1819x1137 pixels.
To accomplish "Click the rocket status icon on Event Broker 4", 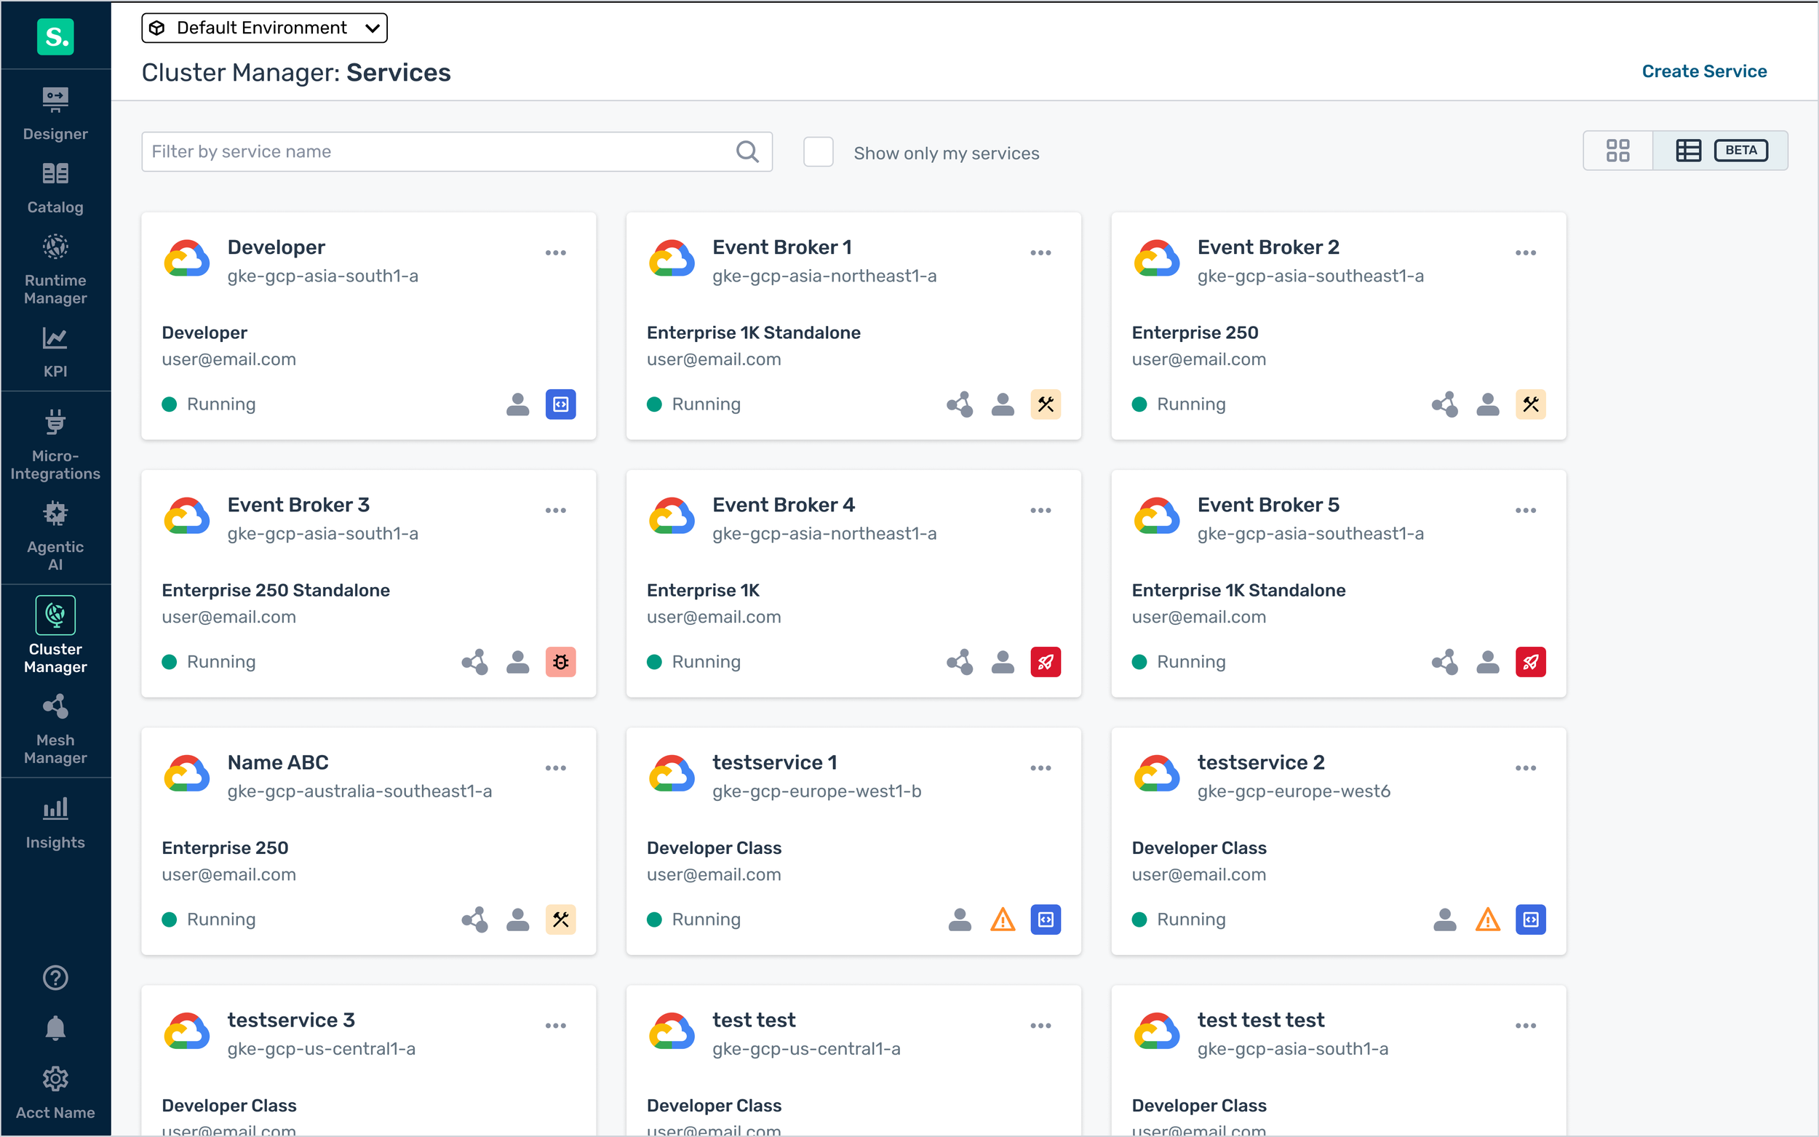I will pyautogui.click(x=1046, y=662).
